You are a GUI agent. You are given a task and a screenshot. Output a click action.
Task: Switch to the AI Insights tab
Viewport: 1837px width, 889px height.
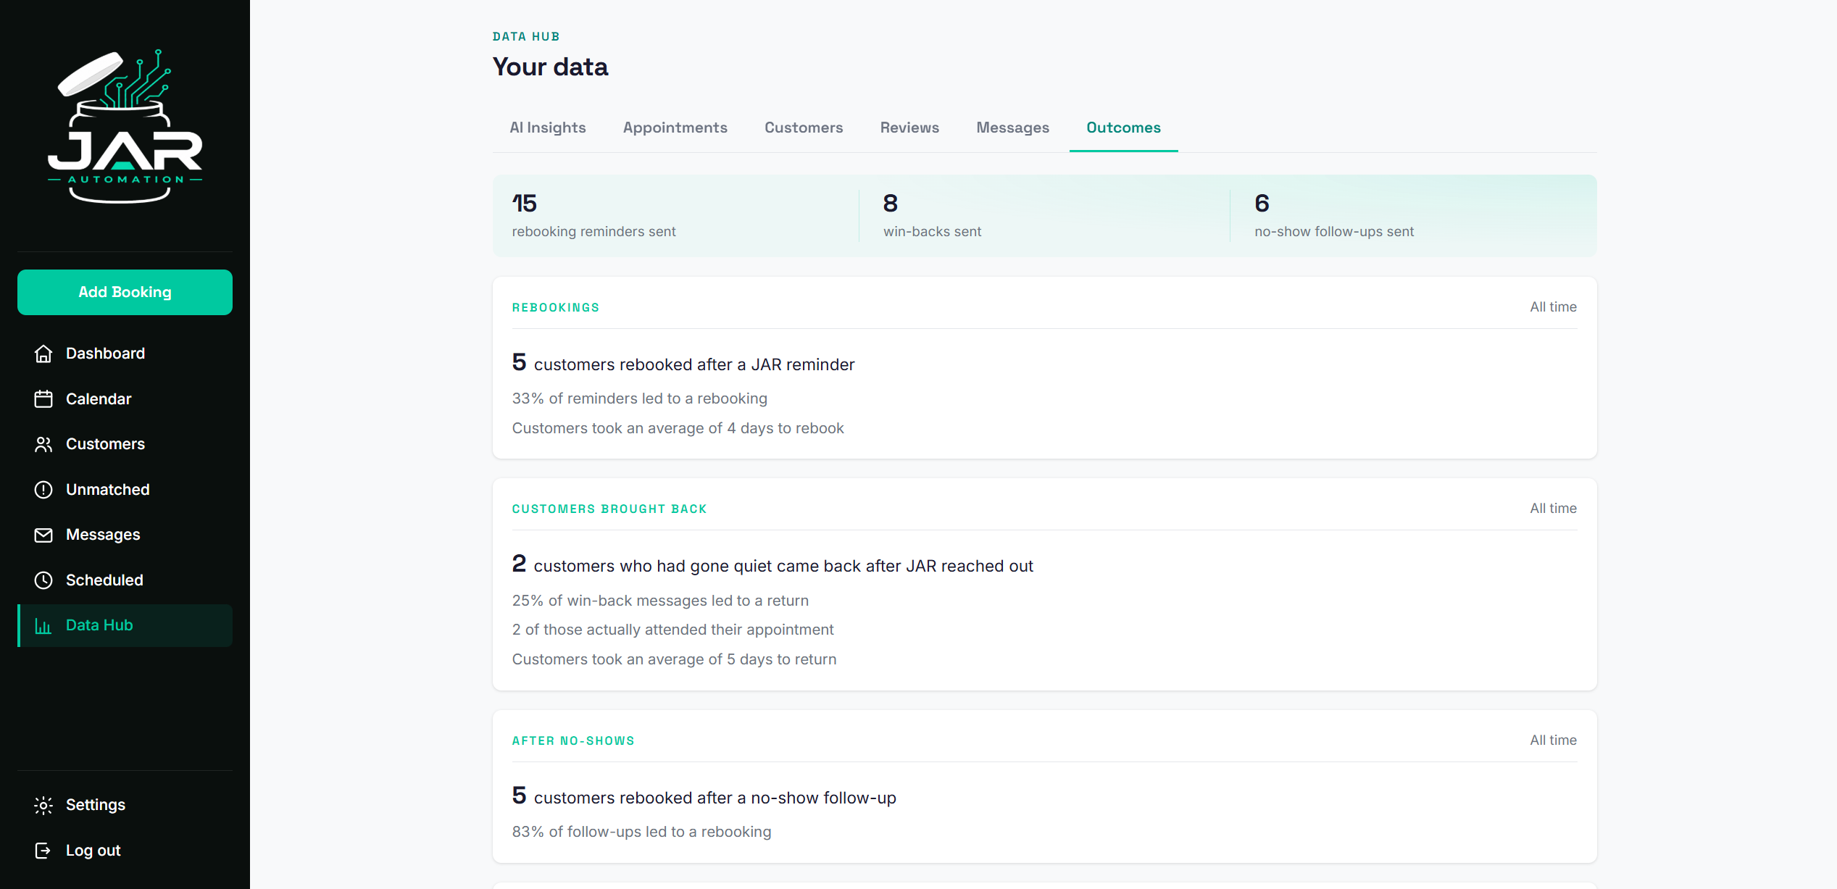(548, 128)
